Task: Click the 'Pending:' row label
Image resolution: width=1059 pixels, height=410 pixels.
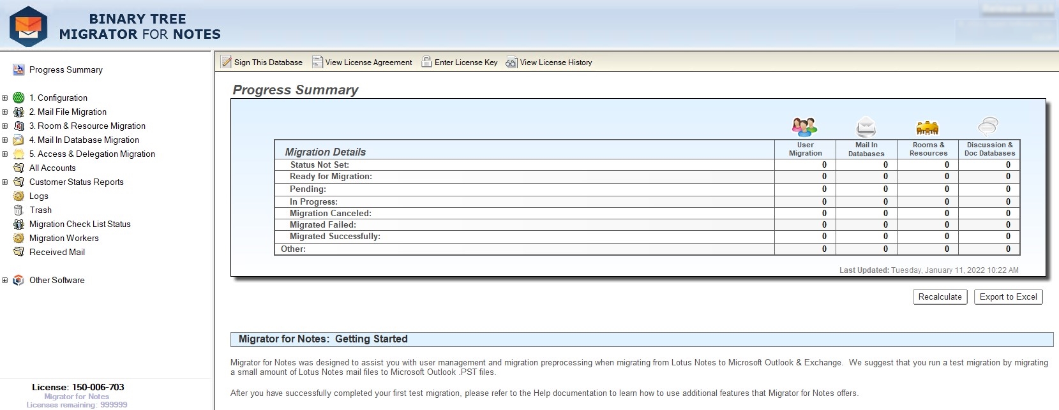Action: (x=308, y=189)
